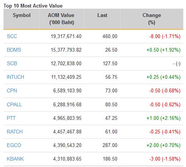The height and width of the screenshot is (167, 186).
Task: Open the CPALL stock symbol link
Action: pyautogui.click(x=14, y=104)
